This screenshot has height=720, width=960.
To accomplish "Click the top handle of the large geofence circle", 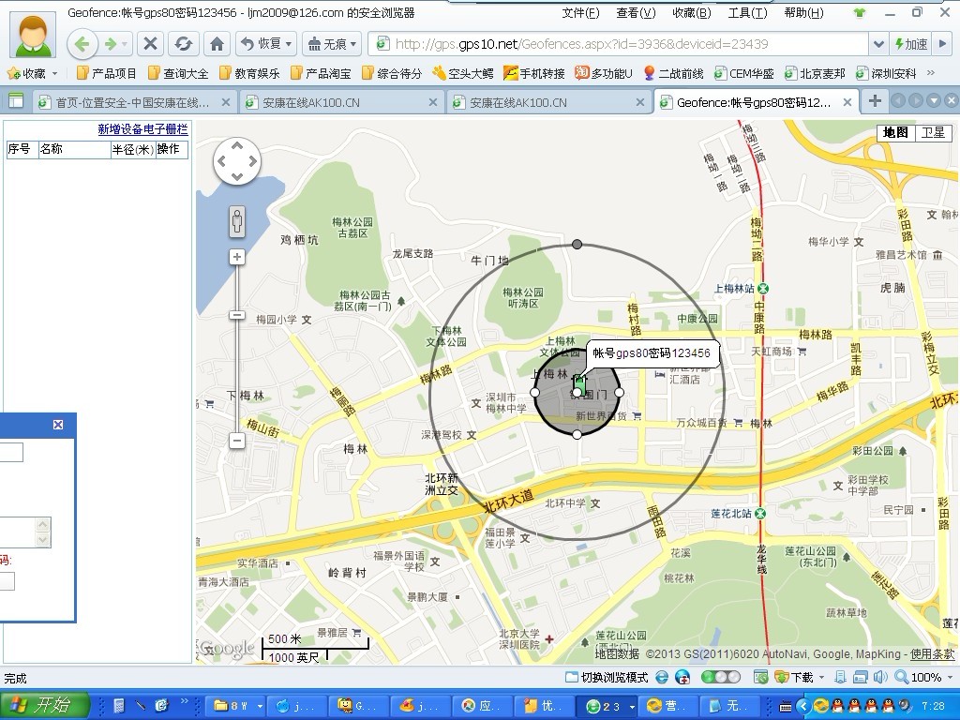I will [x=577, y=245].
